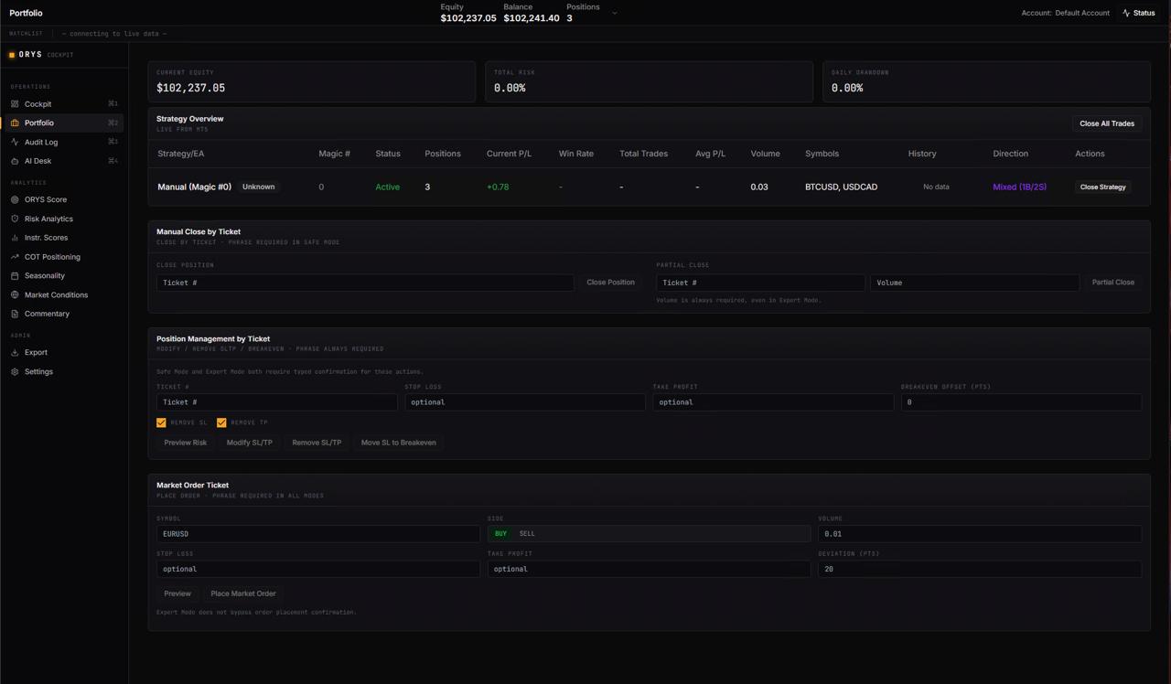Focus the Partial Close Ticket # field
The image size is (1171, 684).
pos(760,283)
